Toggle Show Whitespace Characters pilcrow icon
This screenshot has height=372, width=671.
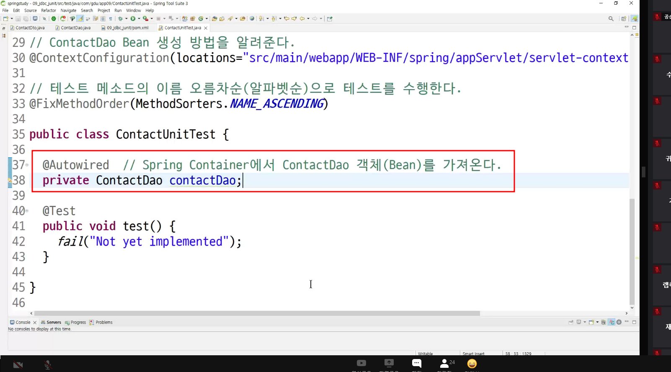click(111, 18)
